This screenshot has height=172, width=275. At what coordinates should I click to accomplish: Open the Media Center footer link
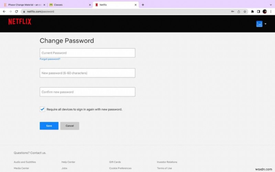point(21,168)
